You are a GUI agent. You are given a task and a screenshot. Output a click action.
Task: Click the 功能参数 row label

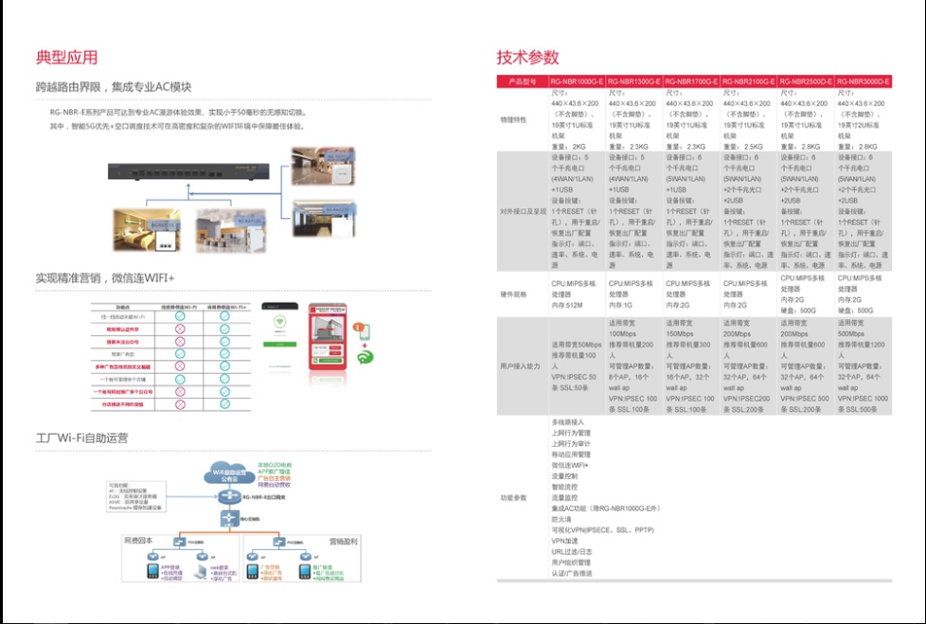pos(513,498)
